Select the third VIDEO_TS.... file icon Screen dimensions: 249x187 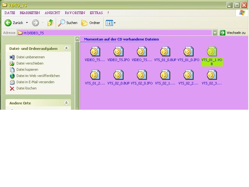[x=142, y=51]
